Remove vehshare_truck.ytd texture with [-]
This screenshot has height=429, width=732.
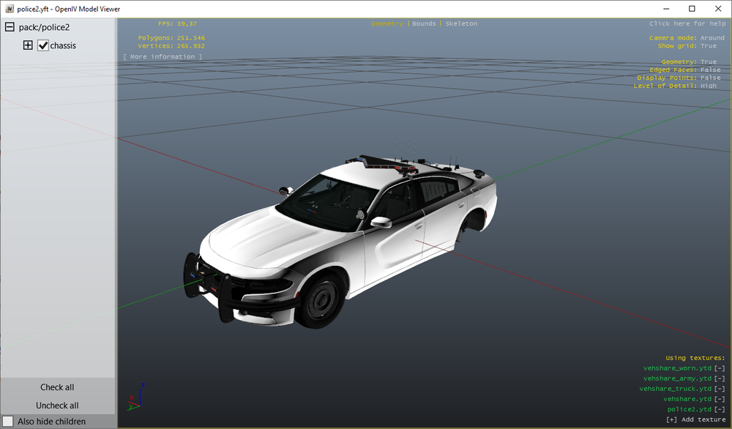point(720,389)
